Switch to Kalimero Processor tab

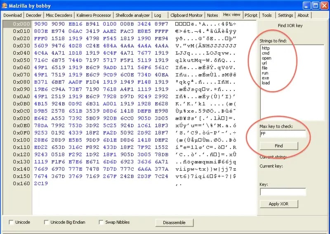click(94, 15)
